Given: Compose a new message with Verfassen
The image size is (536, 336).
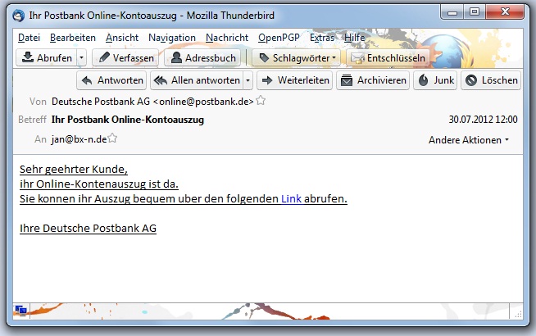Looking at the screenshot, I should 124,58.
